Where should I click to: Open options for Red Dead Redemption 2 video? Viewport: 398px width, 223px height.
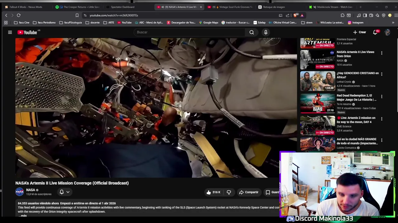pos(382,97)
